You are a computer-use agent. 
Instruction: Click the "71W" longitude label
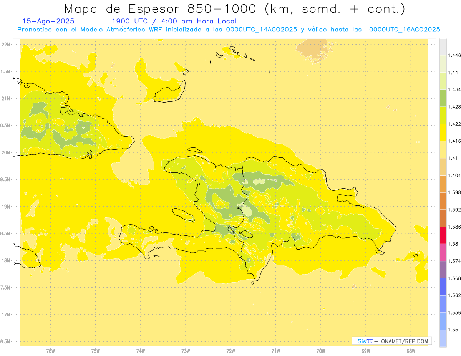pos(275,351)
